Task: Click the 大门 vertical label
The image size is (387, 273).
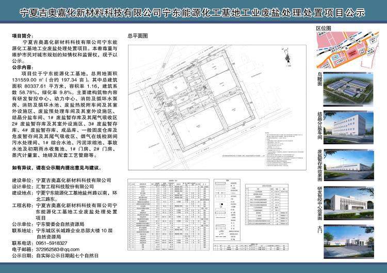Action: [x=319, y=229]
